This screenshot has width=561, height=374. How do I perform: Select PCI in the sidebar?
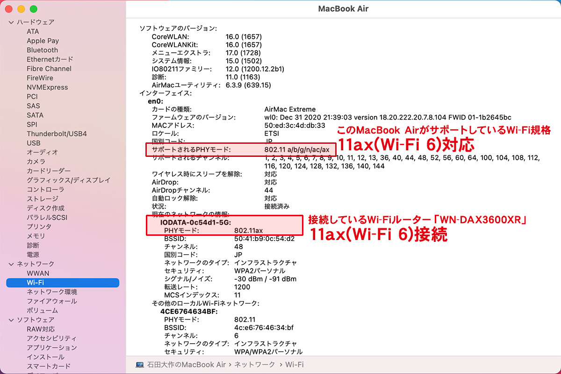tap(32, 97)
